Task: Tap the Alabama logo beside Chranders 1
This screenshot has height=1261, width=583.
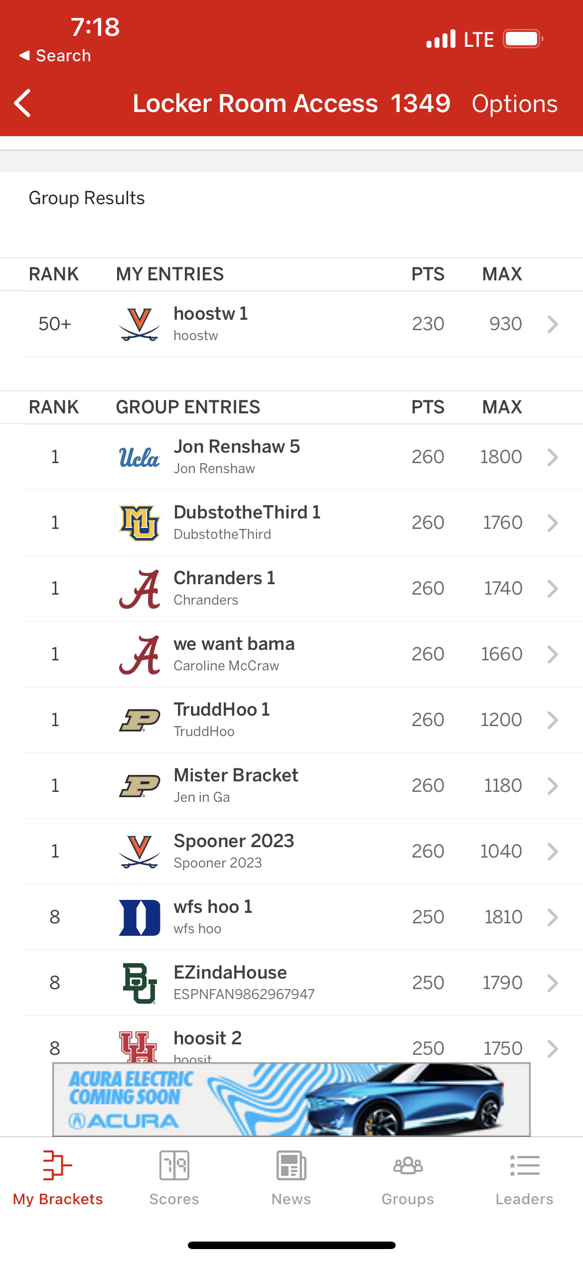Action: point(140,589)
